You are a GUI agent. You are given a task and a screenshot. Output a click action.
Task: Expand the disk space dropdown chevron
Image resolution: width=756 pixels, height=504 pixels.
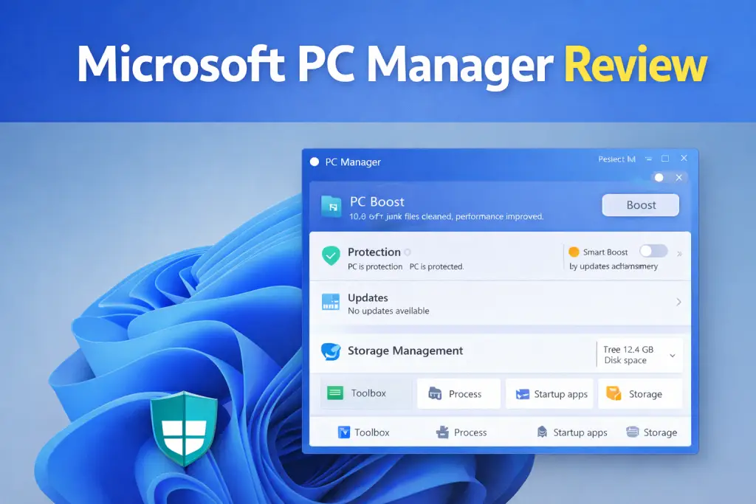673,356
